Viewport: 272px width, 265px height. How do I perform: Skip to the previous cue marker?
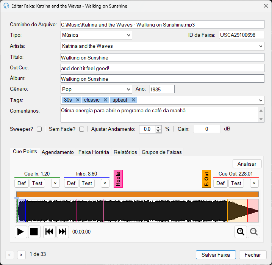pos(49,232)
